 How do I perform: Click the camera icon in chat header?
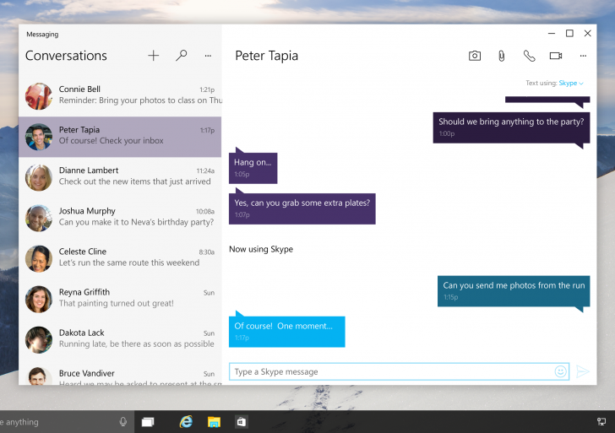click(475, 56)
